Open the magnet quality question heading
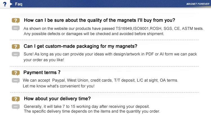Image resolution: width=211 pixels, height=122 pixels. [99, 20]
